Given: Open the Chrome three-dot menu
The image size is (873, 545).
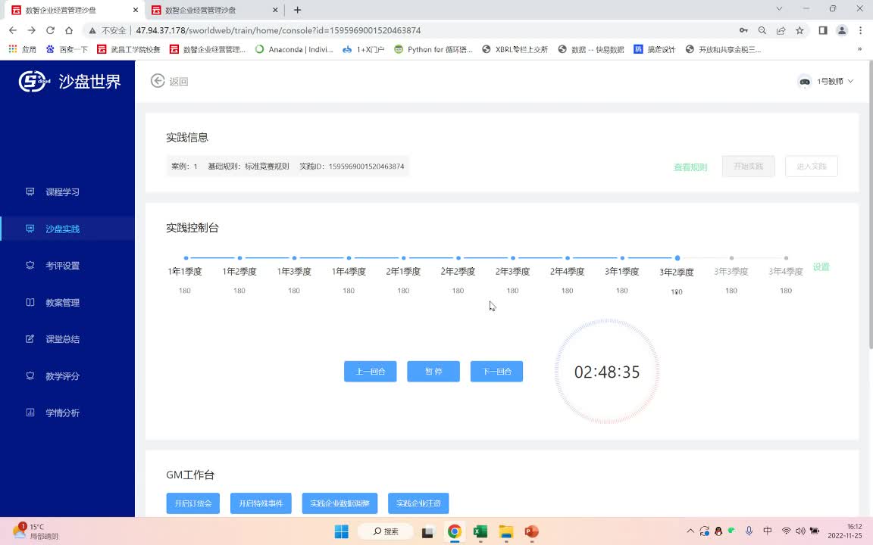Looking at the screenshot, I should [x=860, y=30].
